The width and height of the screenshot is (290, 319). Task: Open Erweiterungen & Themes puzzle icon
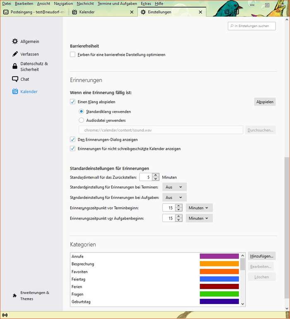pyautogui.click(x=15, y=295)
